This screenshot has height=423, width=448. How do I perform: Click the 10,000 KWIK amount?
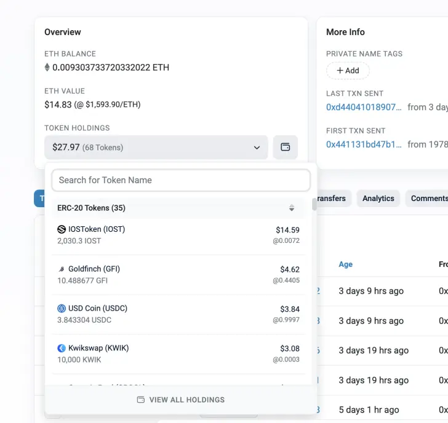79,360
